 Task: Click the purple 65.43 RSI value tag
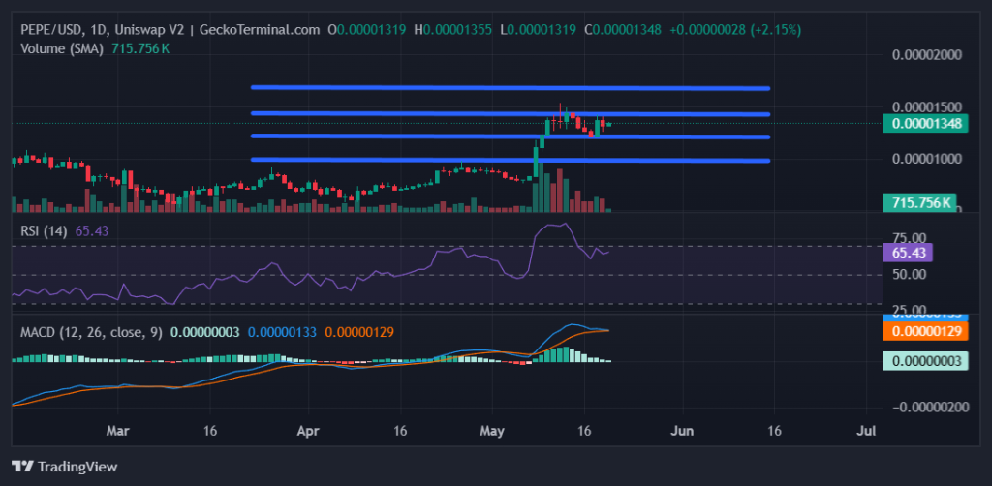coord(909,254)
